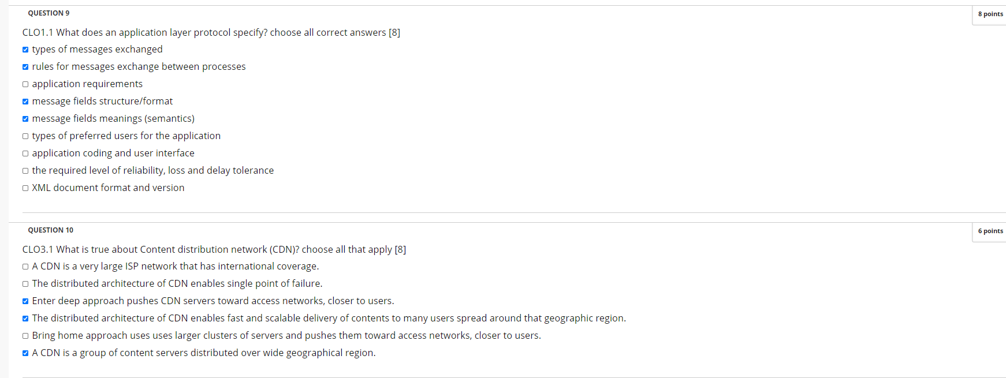Image resolution: width=1006 pixels, height=378 pixels.
Task: Uncheck "rules for messages exchange between processes"
Action: [x=25, y=67]
